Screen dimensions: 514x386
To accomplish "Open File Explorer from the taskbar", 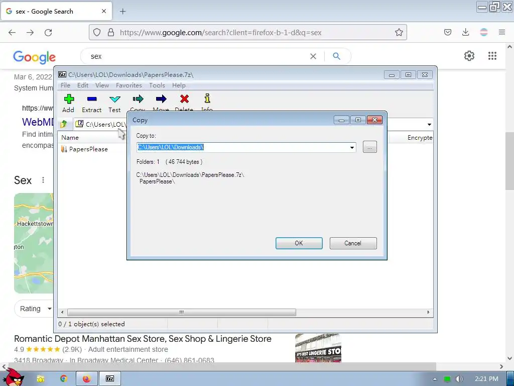I will pyautogui.click(x=41, y=379).
